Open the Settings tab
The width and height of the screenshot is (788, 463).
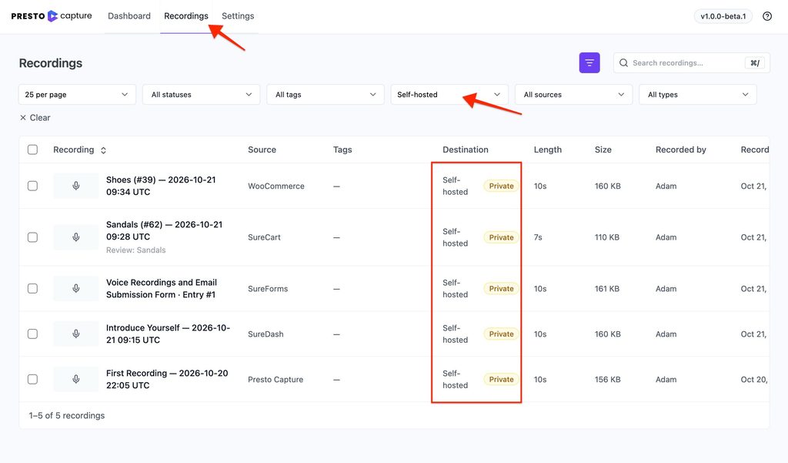[x=238, y=16]
